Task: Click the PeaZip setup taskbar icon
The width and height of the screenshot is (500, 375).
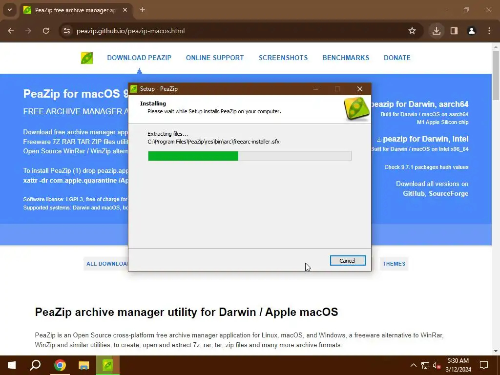Action: (x=108, y=365)
